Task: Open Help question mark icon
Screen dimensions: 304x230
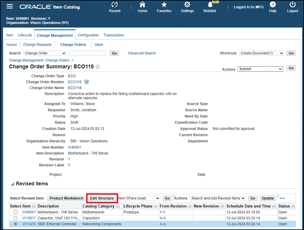Action: 272,5
